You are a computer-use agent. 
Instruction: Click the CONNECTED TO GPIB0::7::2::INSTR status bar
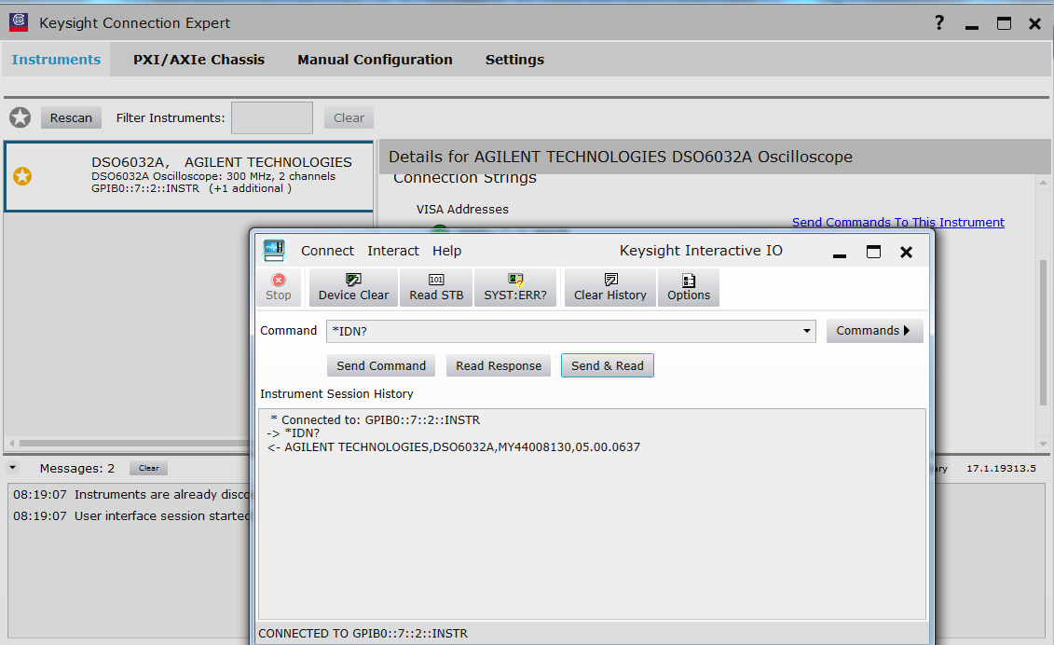pos(363,634)
